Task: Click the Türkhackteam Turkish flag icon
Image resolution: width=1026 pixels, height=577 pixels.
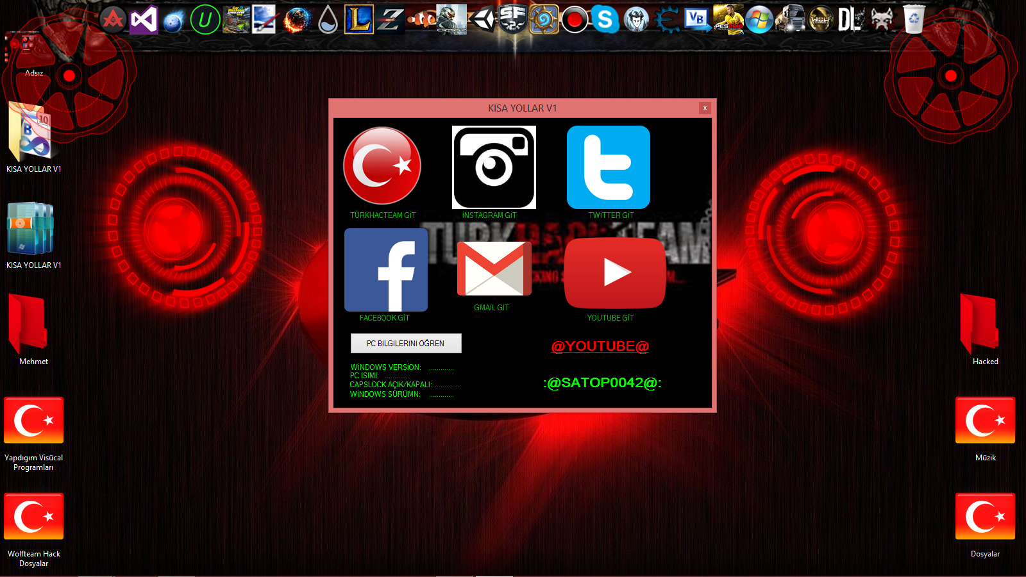Action: [x=382, y=165]
